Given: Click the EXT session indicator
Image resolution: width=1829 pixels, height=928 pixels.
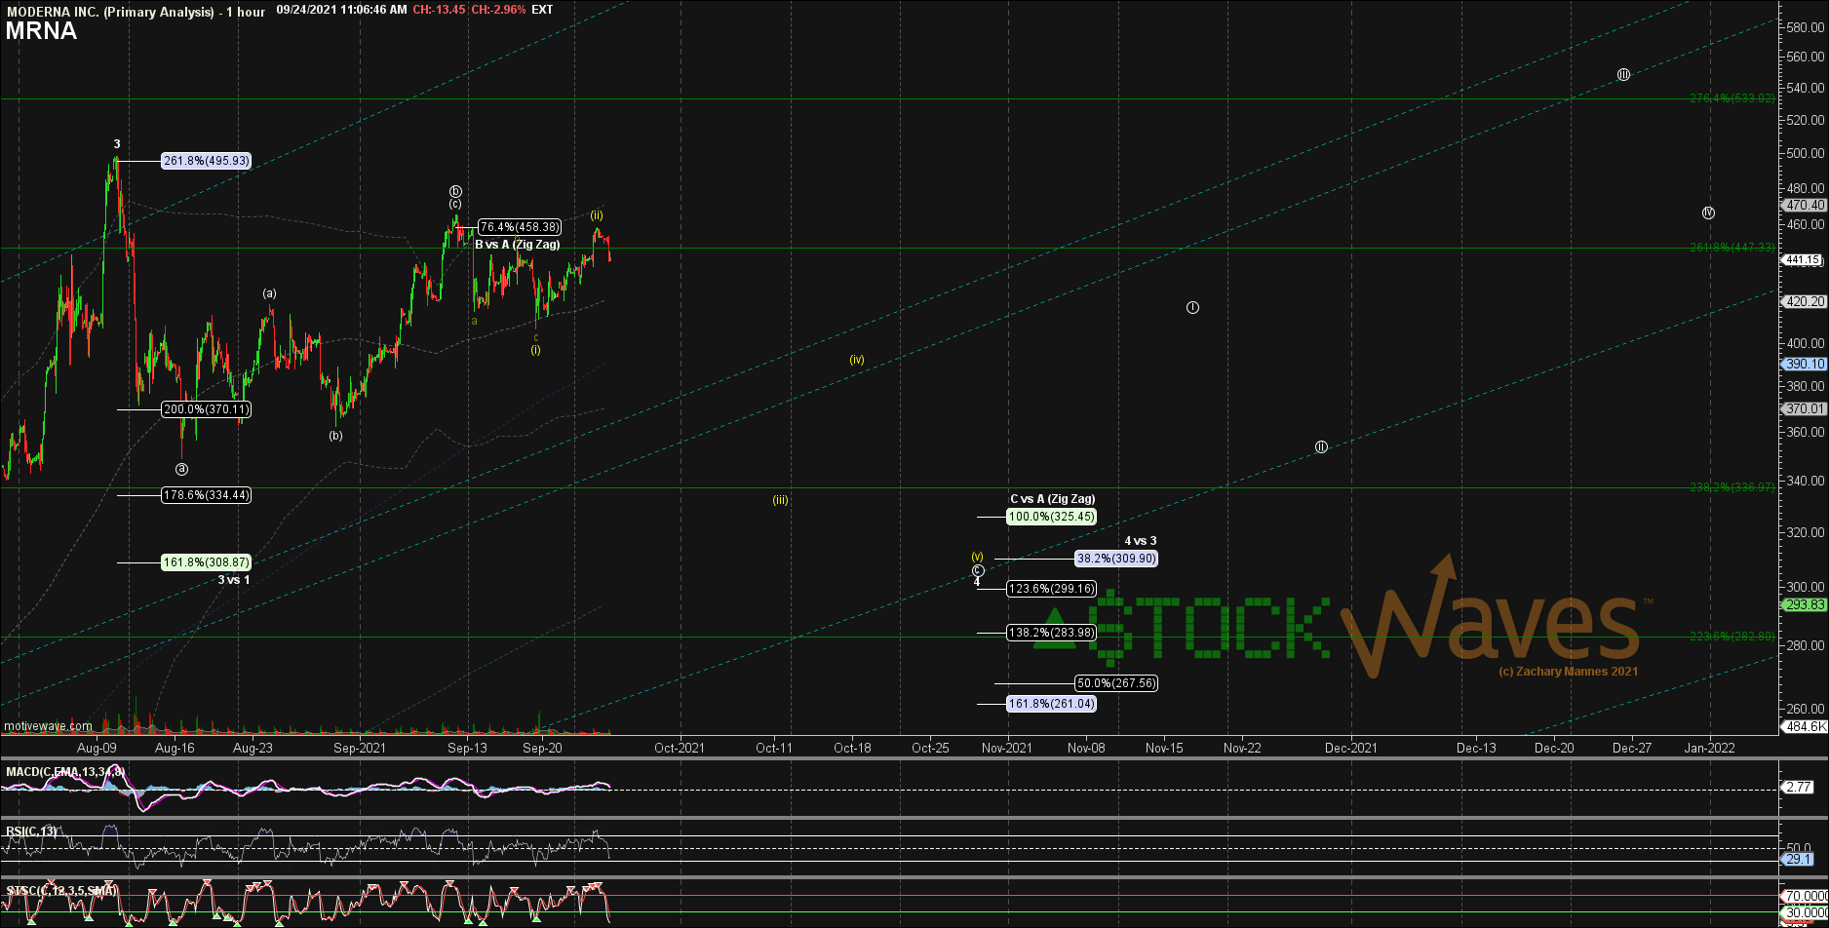Looking at the screenshot, I should (543, 10).
